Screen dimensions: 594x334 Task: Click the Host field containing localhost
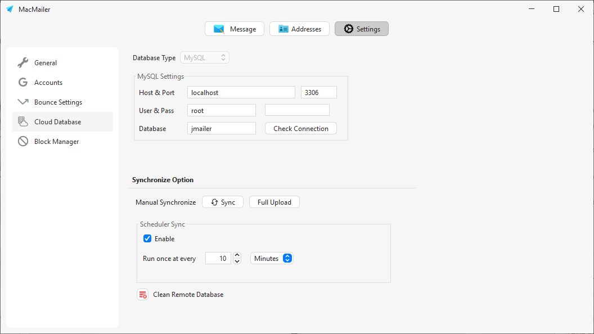[241, 93]
